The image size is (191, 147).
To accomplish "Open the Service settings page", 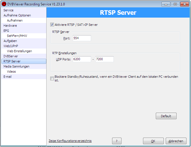I will [x=9, y=10].
